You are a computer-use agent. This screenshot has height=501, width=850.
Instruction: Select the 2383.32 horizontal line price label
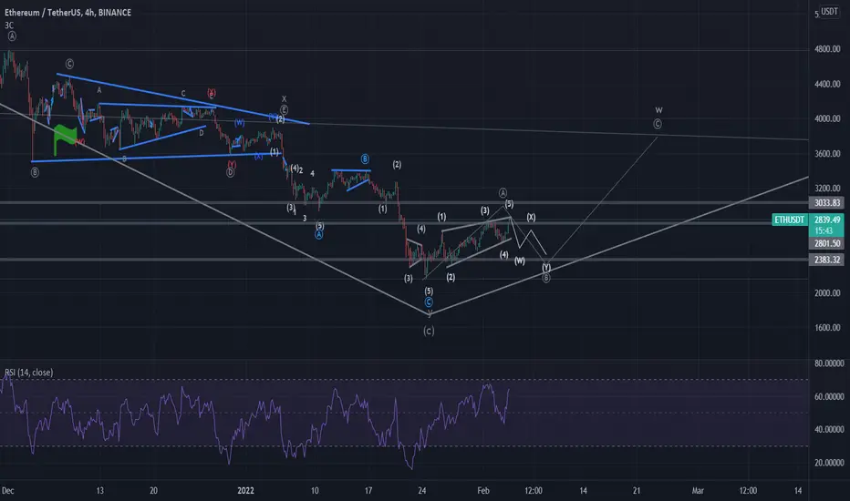(x=826, y=260)
